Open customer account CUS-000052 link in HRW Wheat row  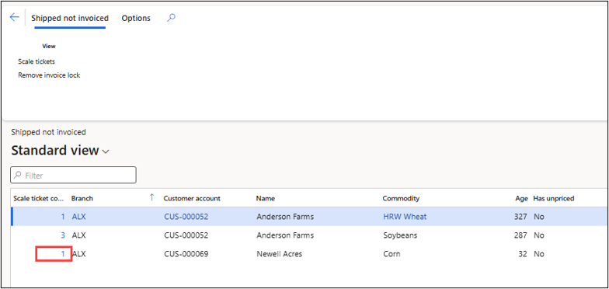(186, 216)
